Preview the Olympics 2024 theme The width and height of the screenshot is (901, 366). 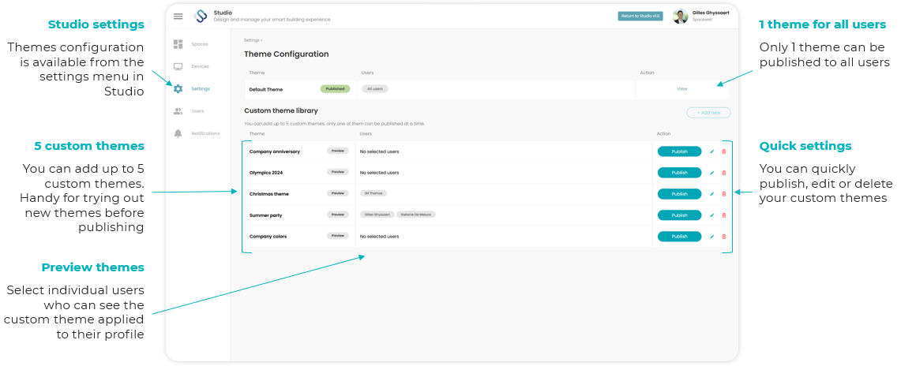(338, 172)
